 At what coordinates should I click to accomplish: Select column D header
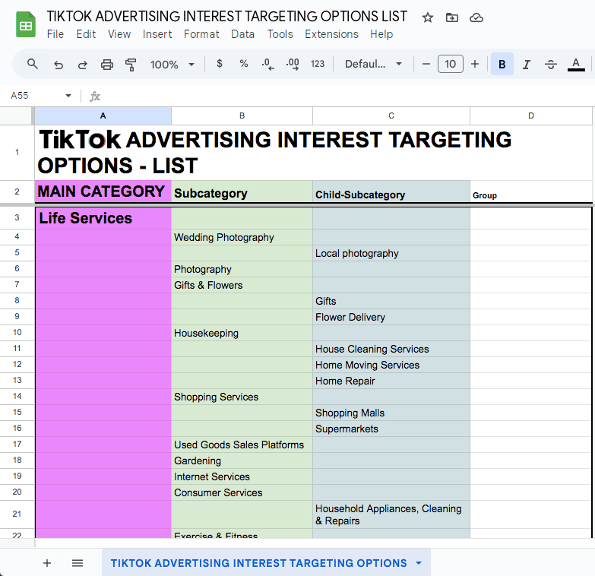531,116
